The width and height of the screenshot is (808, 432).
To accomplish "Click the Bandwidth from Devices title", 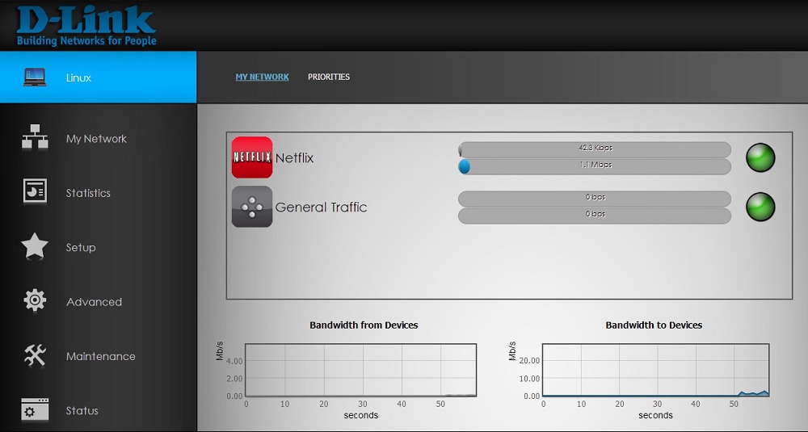I will (364, 325).
